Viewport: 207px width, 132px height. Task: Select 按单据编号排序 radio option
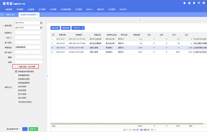16,75
